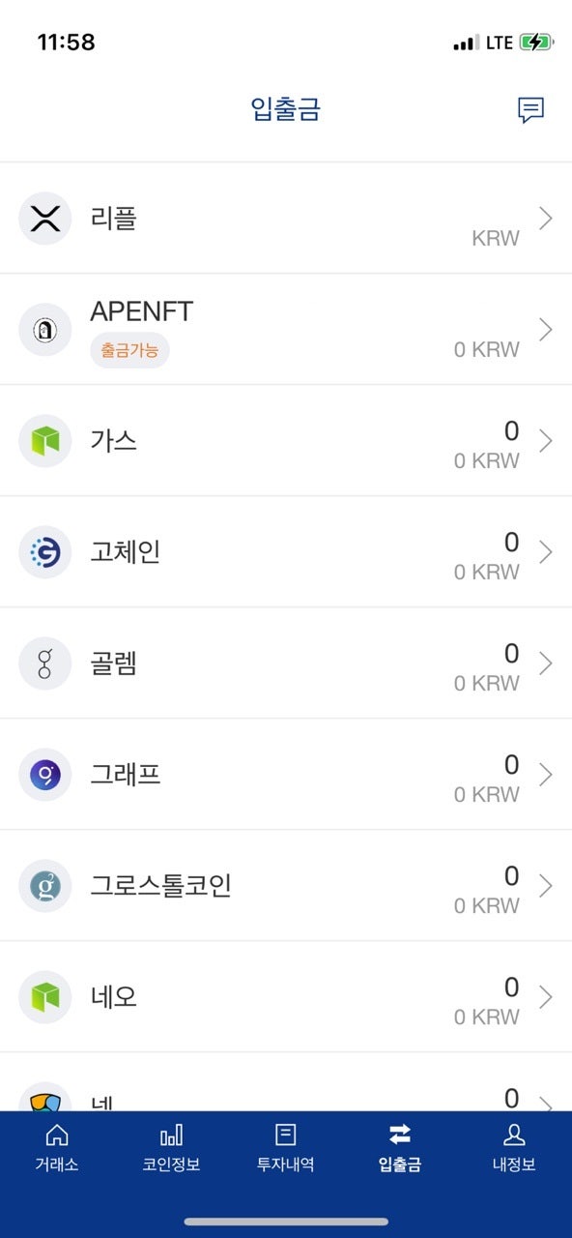Image resolution: width=572 pixels, height=1238 pixels.
Task: Tap the 그로스톨코인 coin logo
Action: tap(45, 886)
